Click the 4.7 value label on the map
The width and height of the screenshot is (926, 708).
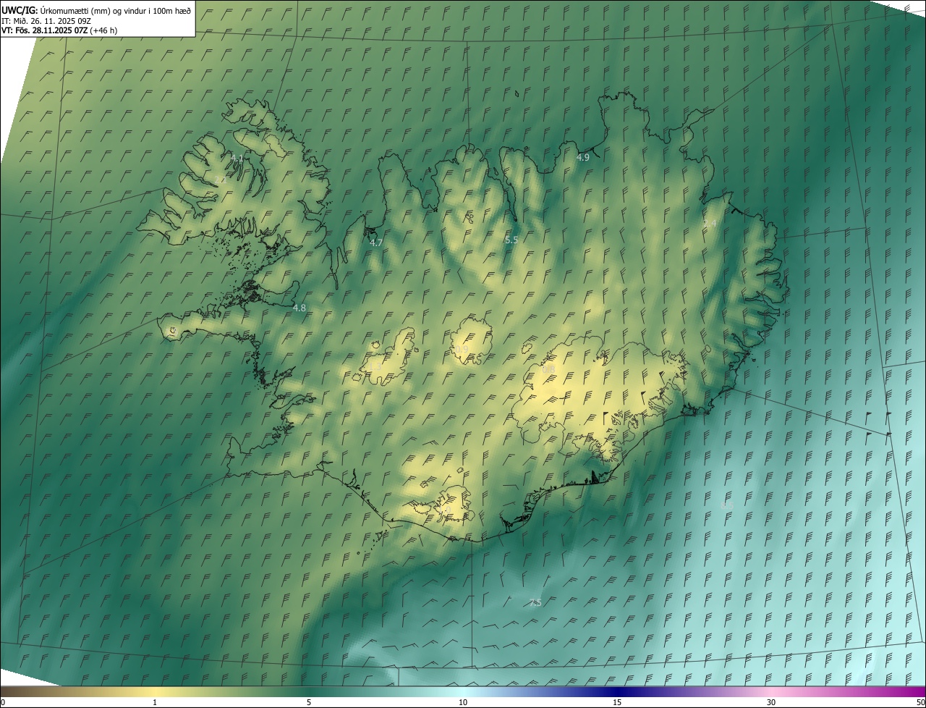376,243
